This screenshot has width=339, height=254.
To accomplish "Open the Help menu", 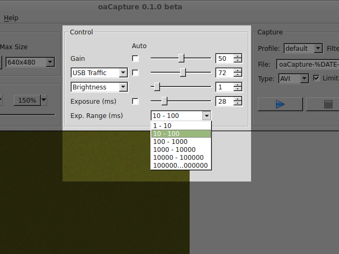I will pyautogui.click(x=11, y=18).
